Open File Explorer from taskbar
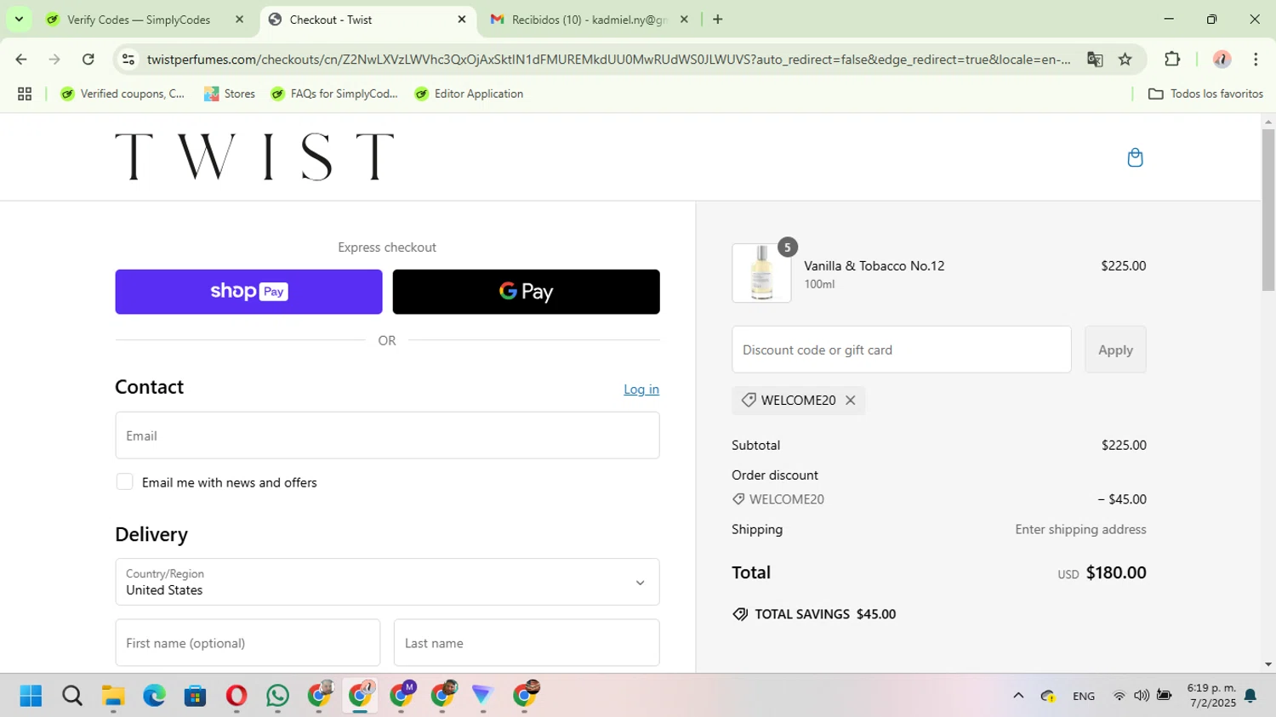This screenshot has width=1276, height=717. (x=113, y=697)
